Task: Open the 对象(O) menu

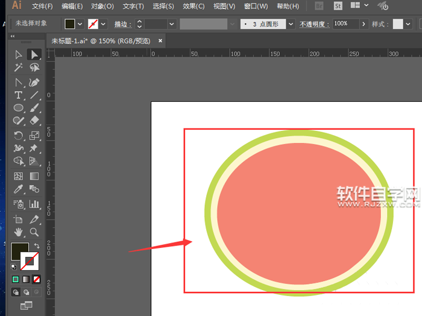Action: click(102, 6)
